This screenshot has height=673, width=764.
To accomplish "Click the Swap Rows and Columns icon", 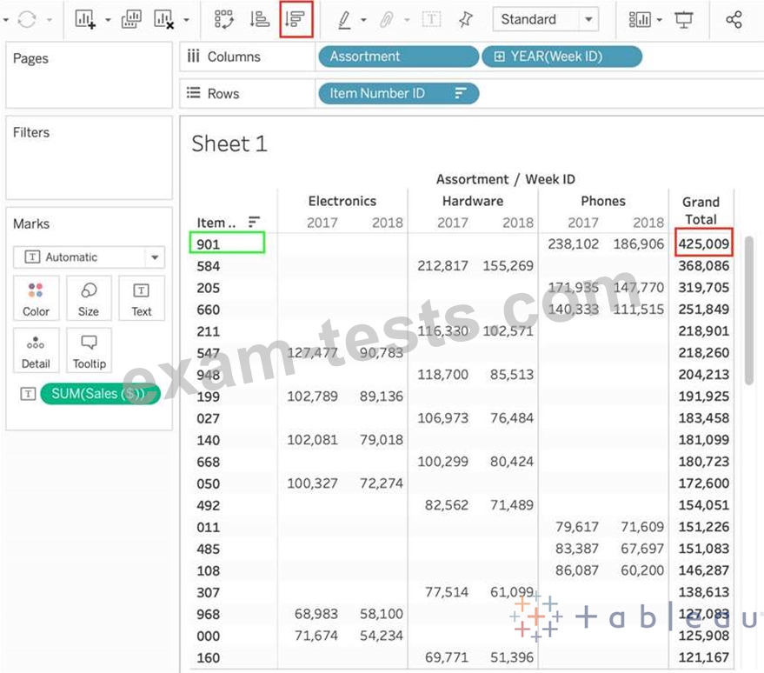I will 224,19.
